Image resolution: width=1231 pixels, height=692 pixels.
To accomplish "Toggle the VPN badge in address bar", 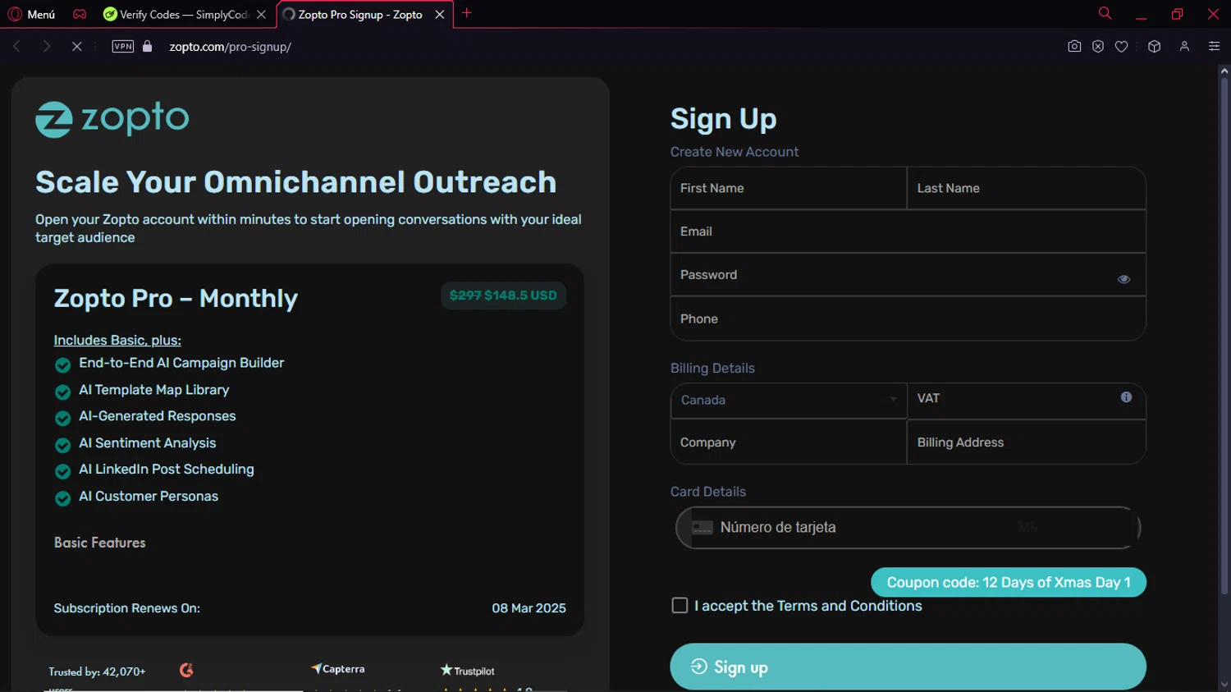I will (123, 47).
